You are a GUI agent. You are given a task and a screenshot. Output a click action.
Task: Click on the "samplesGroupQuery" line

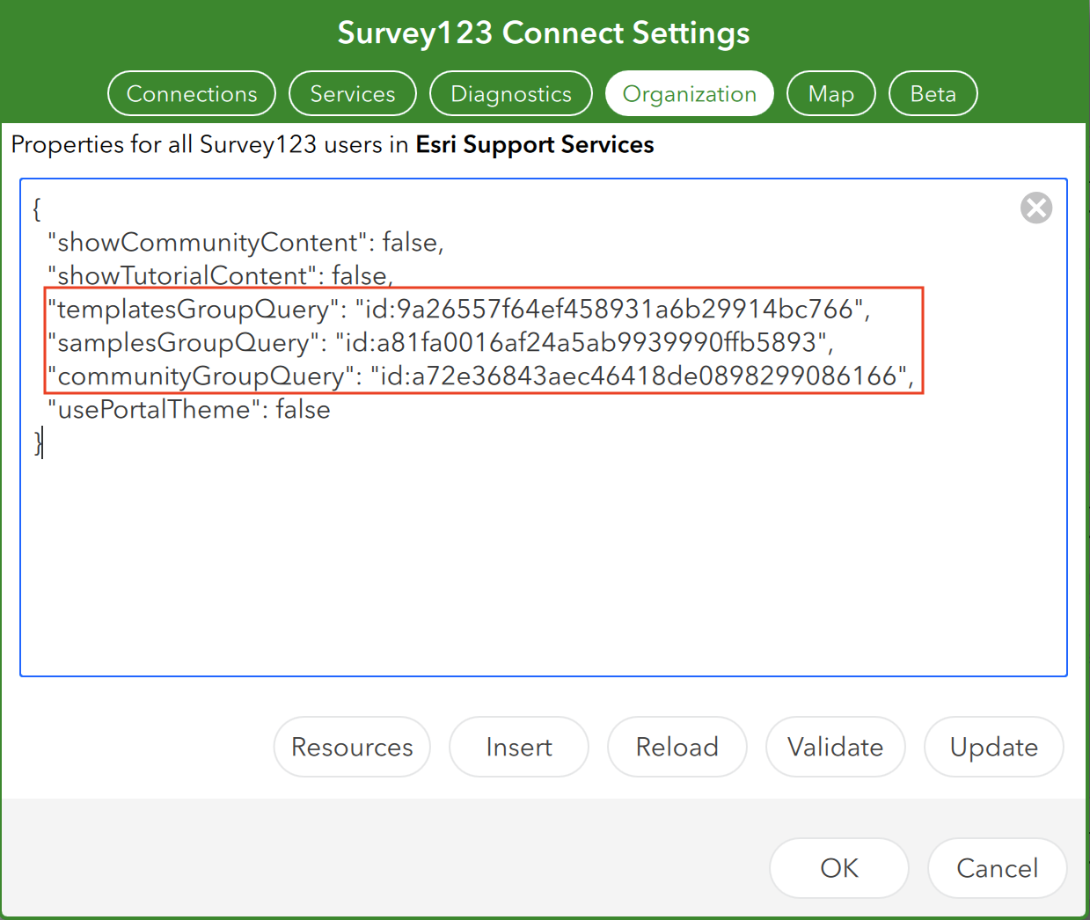[441, 342]
